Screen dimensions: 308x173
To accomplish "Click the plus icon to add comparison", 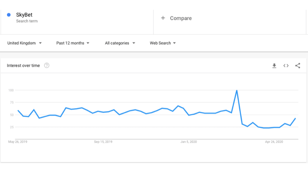I will pyautogui.click(x=163, y=18).
